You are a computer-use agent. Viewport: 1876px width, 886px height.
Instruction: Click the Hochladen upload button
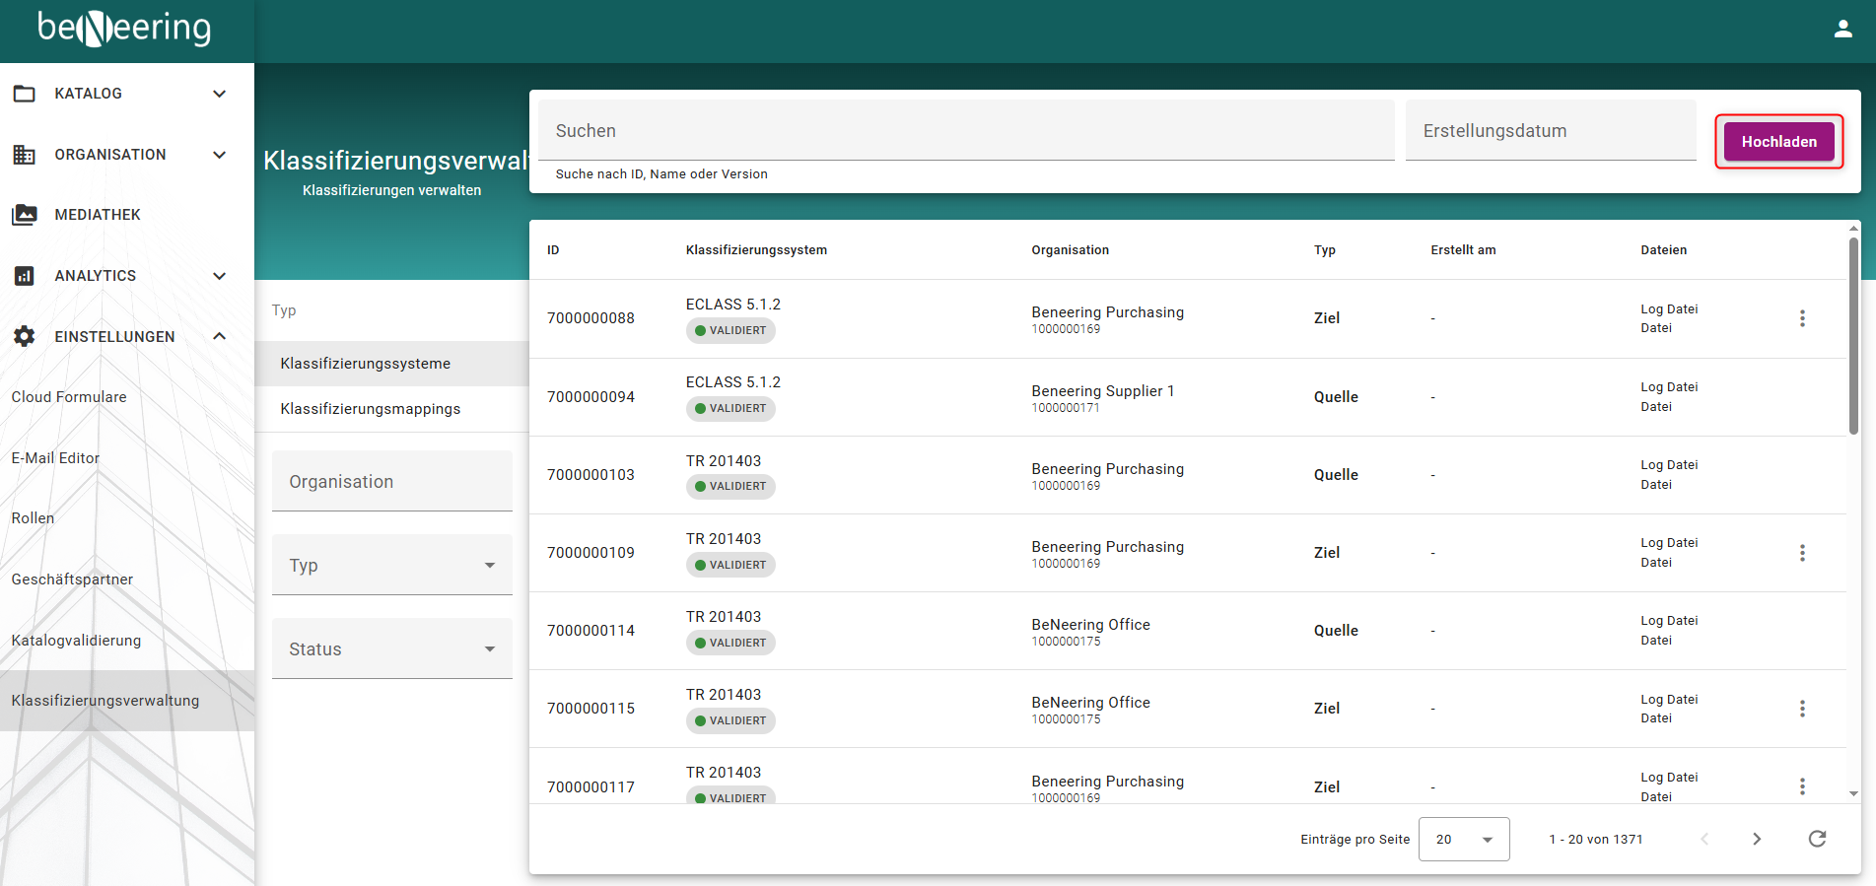tap(1778, 142)
